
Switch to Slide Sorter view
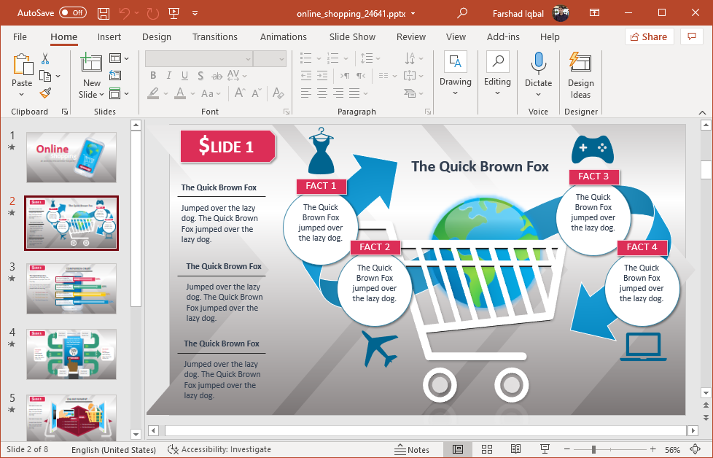tap(487, 449)
